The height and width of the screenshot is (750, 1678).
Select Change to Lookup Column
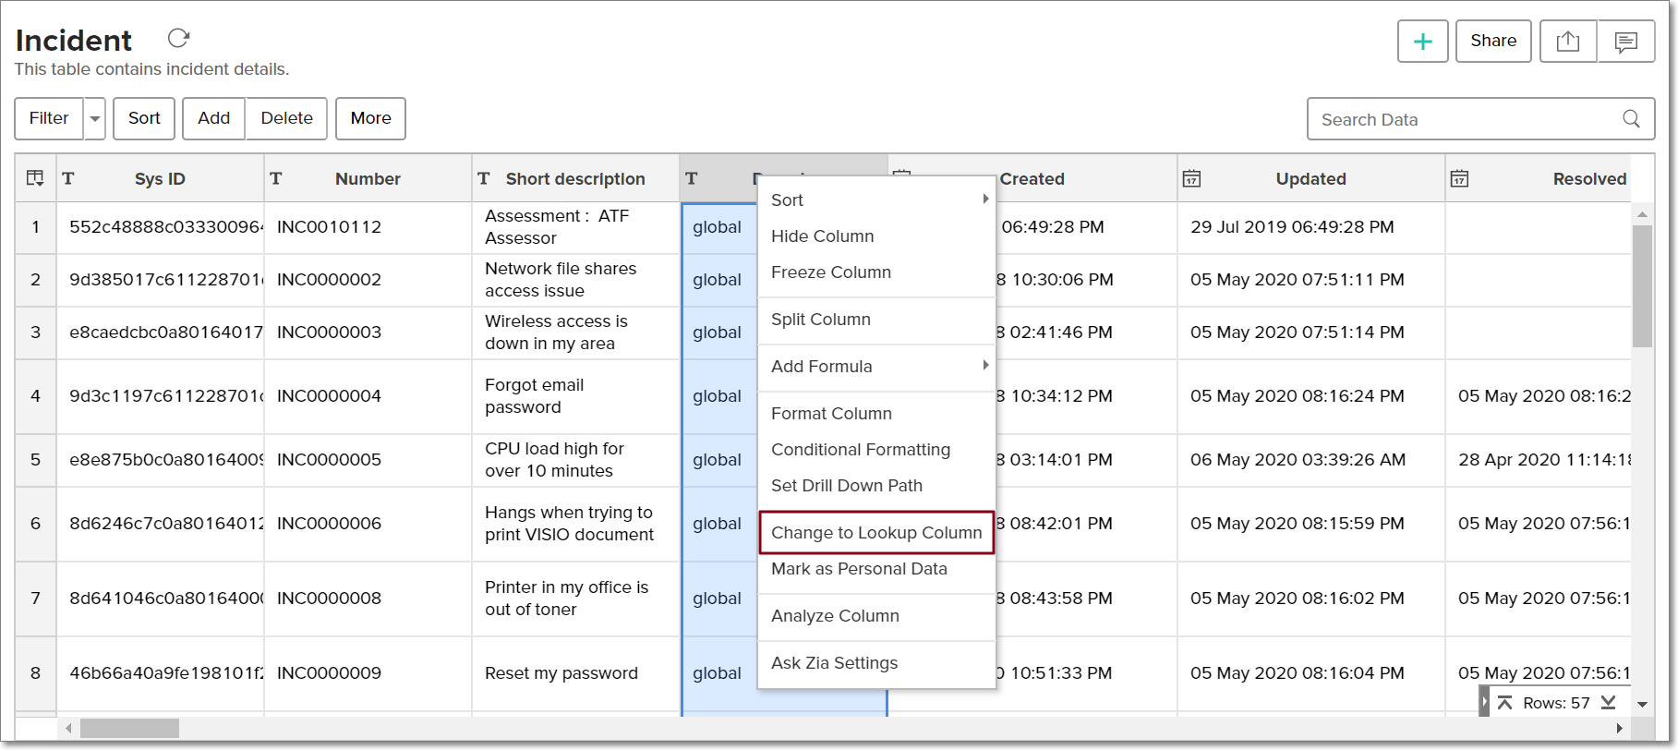(x=875, y=533)
